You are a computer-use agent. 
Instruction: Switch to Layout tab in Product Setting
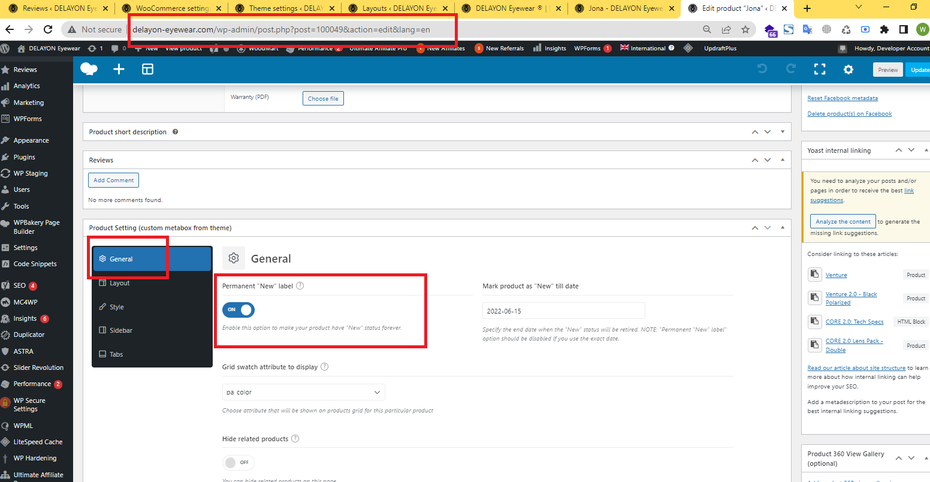152,283
